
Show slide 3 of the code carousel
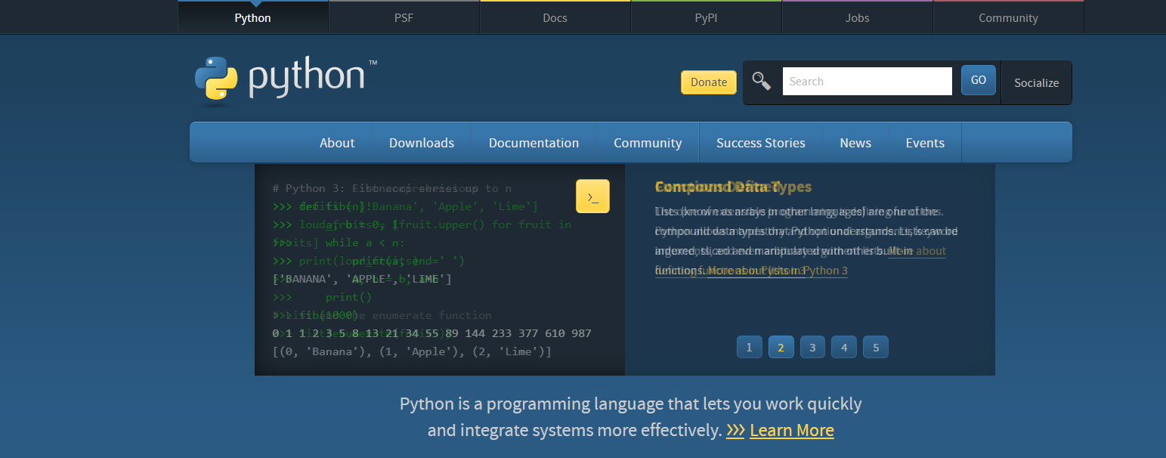[x=812, y=347]
